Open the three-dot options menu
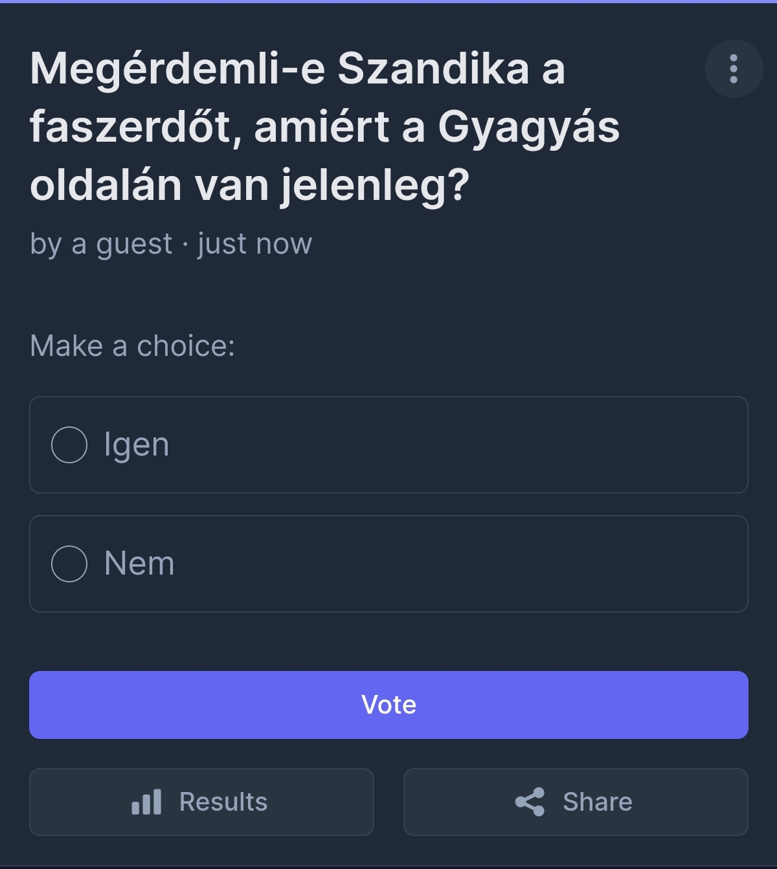This screenshot has height=869, width=777. 734,69
